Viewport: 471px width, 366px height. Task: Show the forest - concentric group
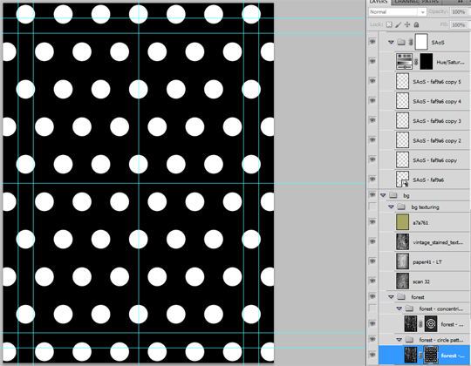coord(372,308)
